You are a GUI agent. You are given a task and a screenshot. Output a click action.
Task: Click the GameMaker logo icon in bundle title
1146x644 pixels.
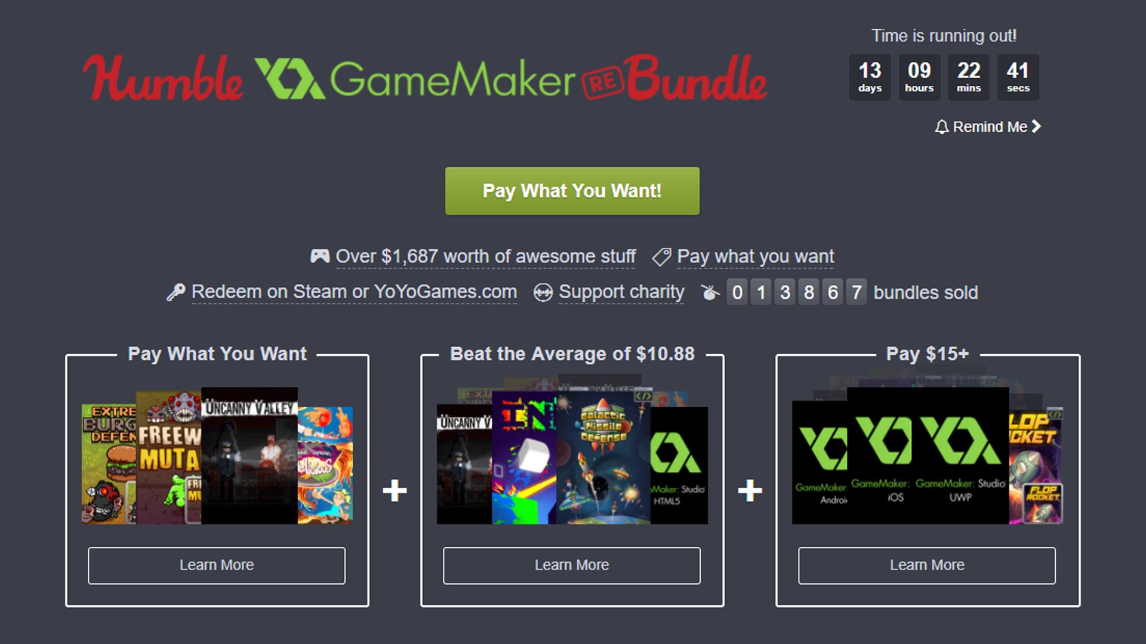point(289,78)
